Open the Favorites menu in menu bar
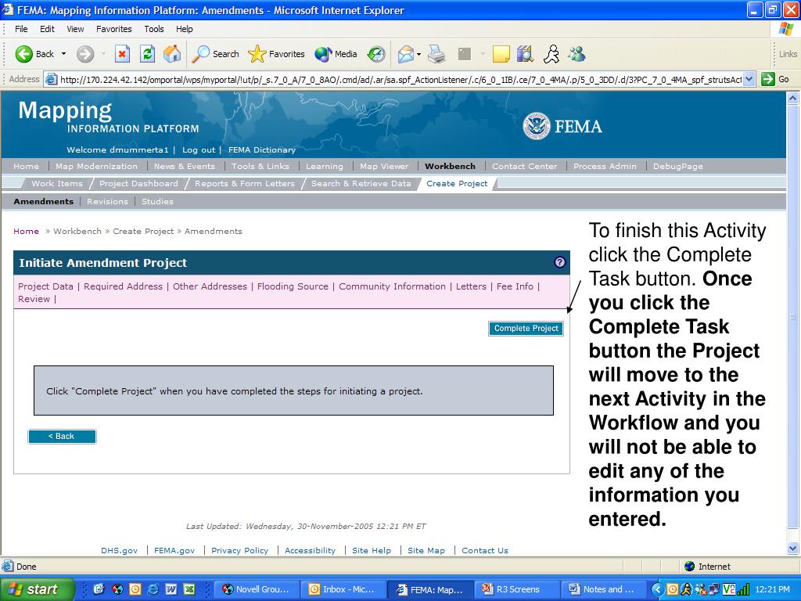 (114, 29)
